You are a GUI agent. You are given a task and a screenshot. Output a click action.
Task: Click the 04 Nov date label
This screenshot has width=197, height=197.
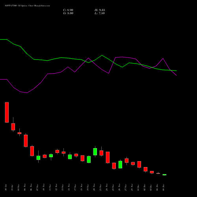tap(25, 188)
